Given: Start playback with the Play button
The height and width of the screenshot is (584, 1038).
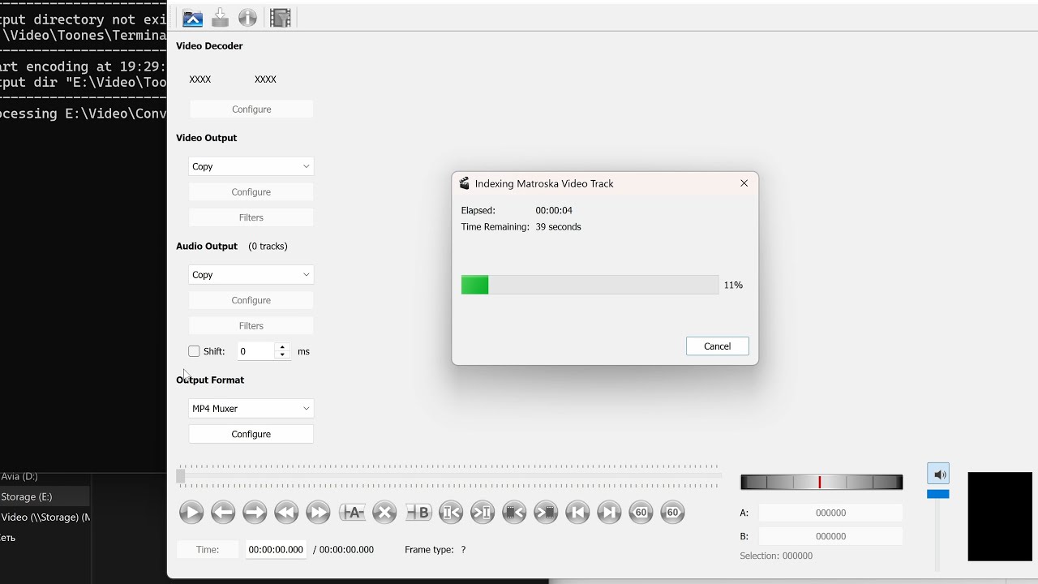Looking at the screenshot, I should pyautogui.click(x=191, y=512).
